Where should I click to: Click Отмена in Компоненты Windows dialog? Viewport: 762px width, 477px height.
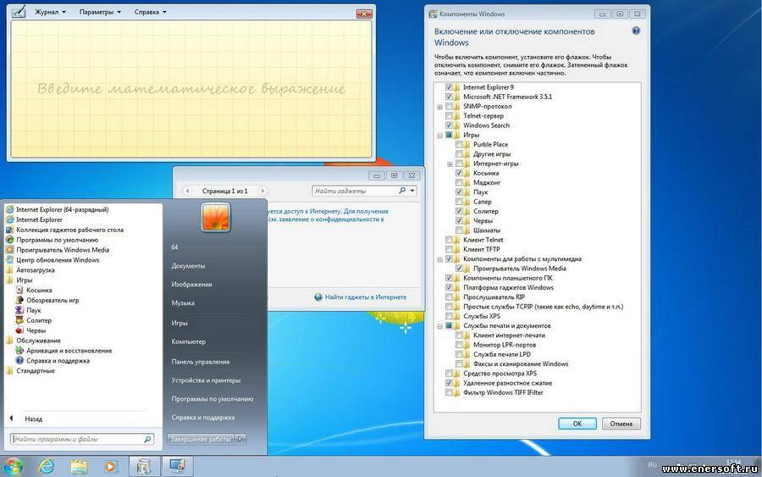(x=621, y=424)
